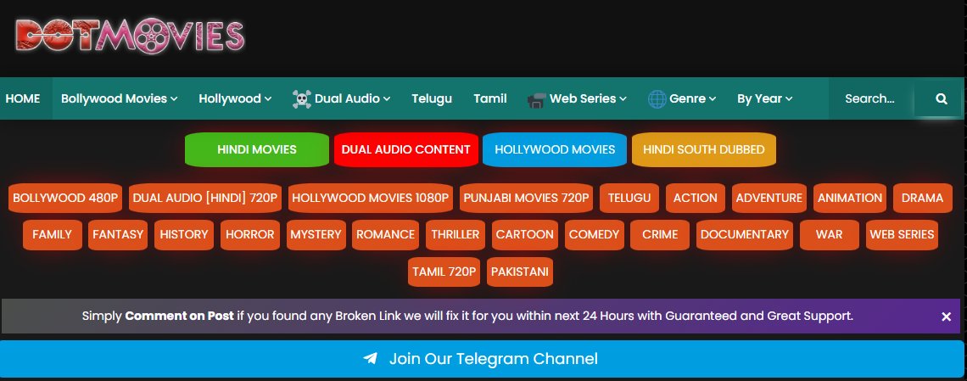Open the ADVENTURE genre tag
Screen dimensions: 967x381
(x=769, y=198)
